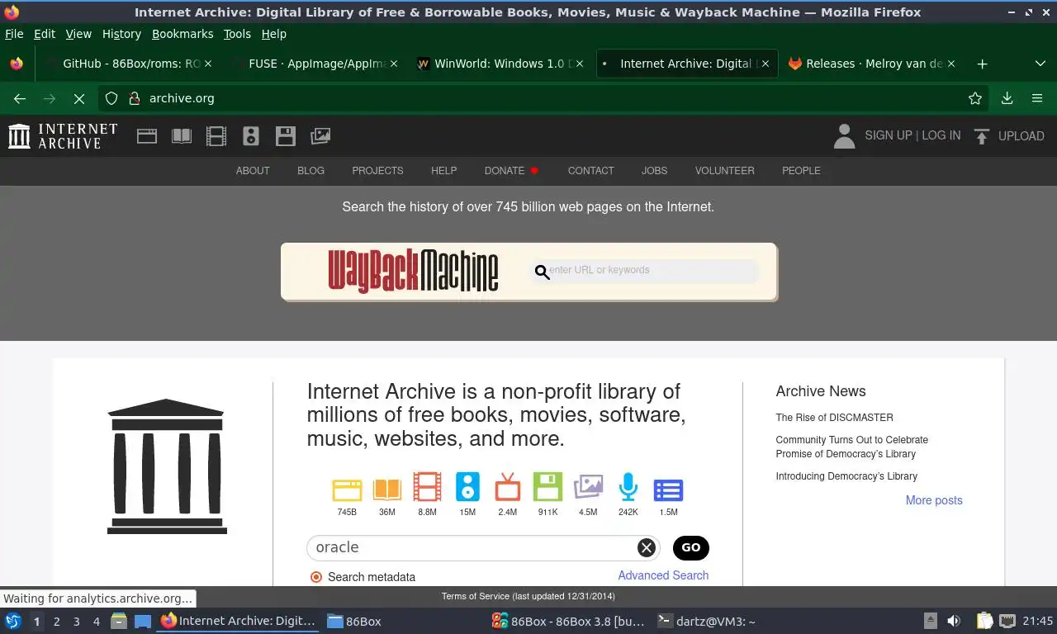This screenshot has width=1057, height=634.
Task: Click the blue audio icon labeled 15M
Action: coord(467,487)
